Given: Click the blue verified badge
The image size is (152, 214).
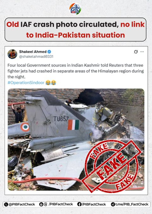Looking at the screenshot, I should tap(49, 52).
